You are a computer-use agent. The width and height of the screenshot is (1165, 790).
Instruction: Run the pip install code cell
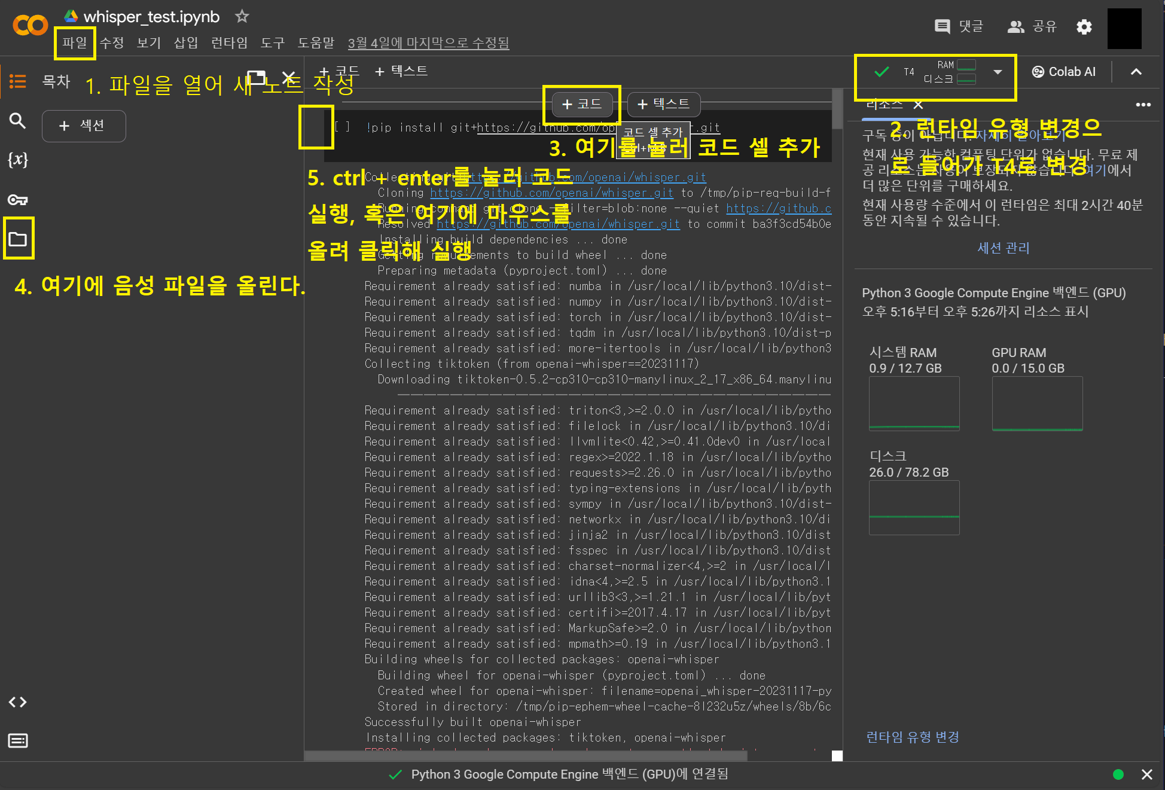coord(342,127)
